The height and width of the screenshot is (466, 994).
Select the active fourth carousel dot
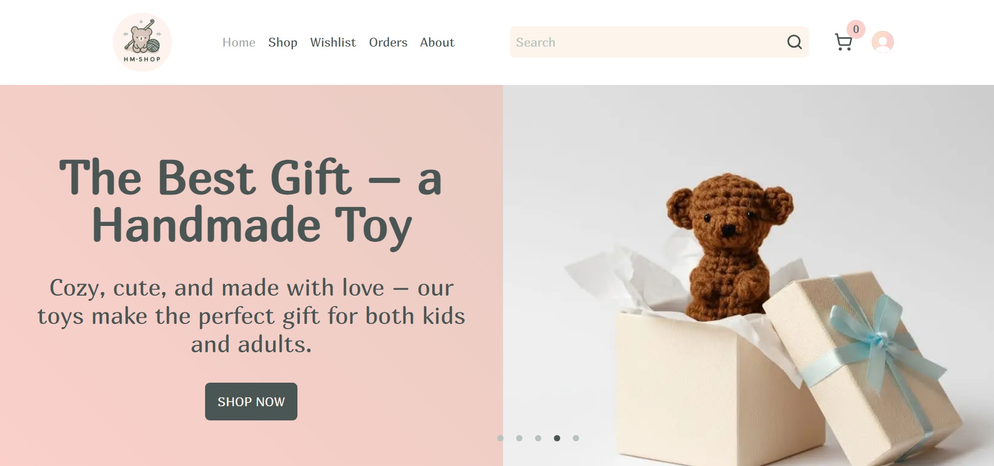(557, 438)
